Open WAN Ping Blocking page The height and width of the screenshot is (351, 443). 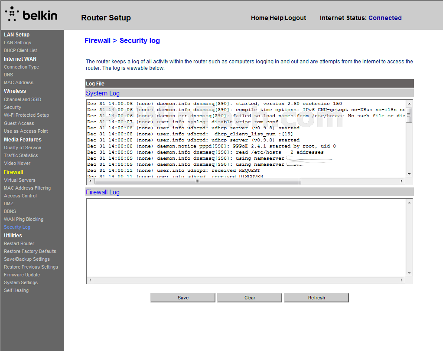click(x=24, y=219)
